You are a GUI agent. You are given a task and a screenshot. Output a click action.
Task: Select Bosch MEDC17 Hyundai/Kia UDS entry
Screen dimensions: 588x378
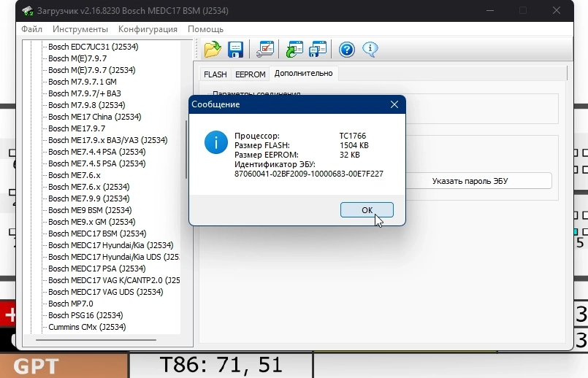click(114, 257)
